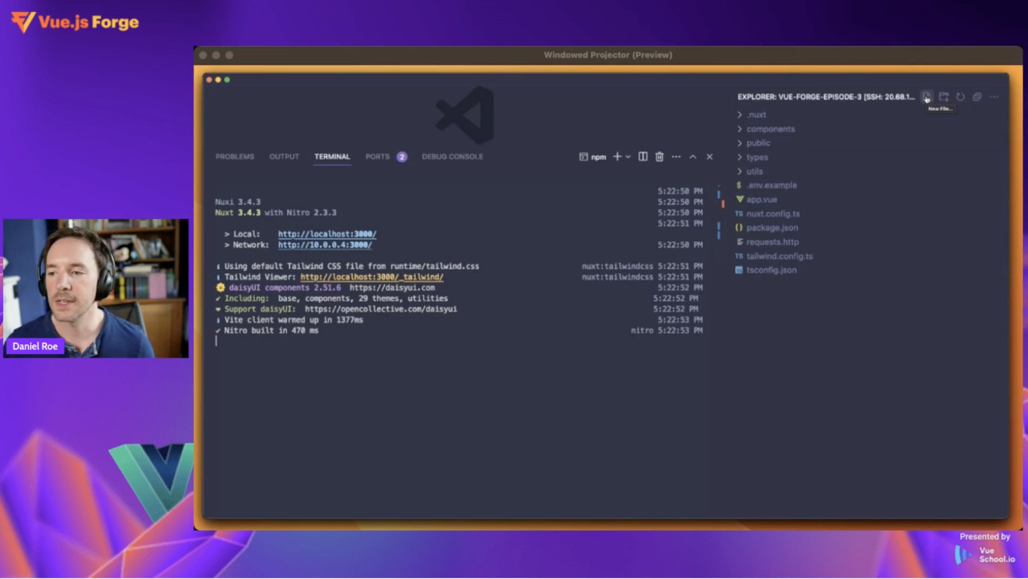Toggle panel maximize with the chevron-up icon
This screenshot has height=579, width=1028.
click(693, 156)
